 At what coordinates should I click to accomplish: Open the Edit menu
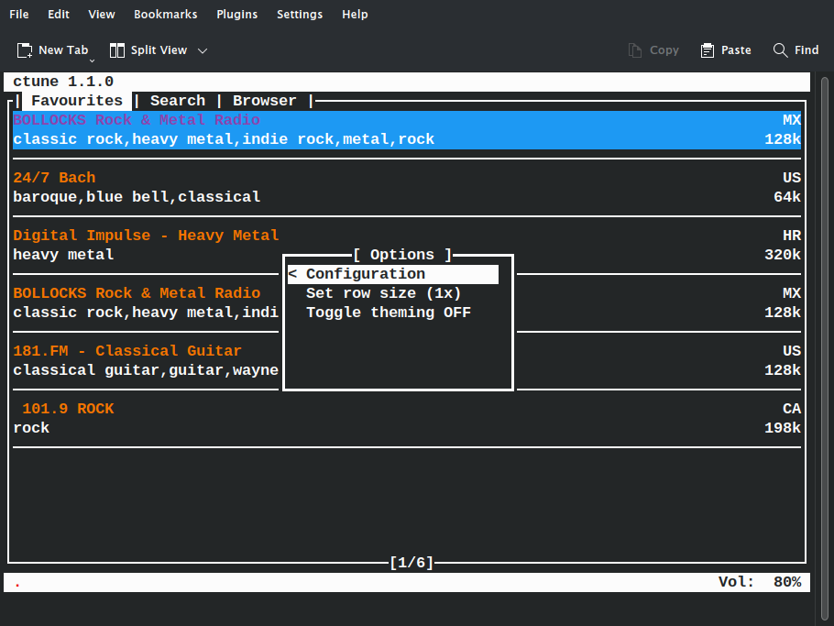(59, 15)
